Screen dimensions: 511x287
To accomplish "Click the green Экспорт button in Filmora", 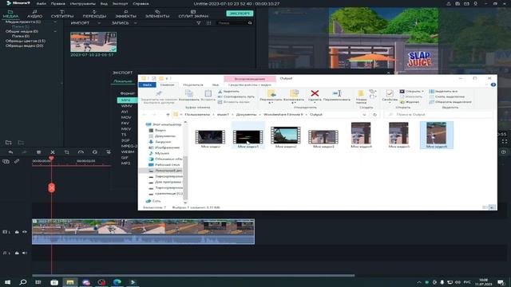I will point(240,14).
